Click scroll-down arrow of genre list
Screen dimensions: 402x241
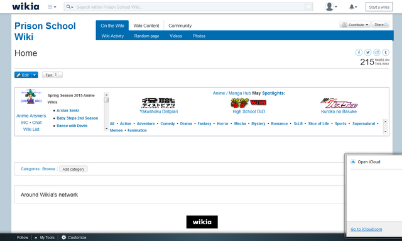[385, 131]
